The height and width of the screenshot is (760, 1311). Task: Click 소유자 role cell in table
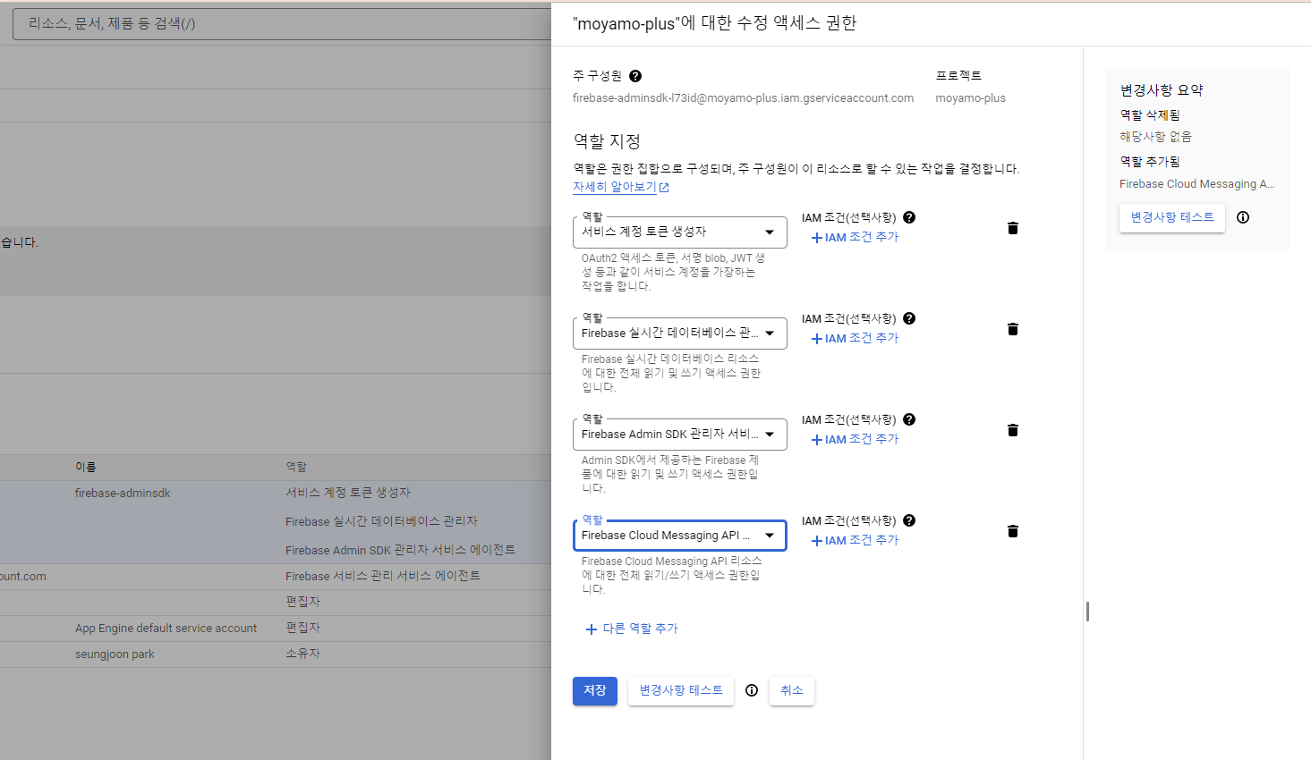(x=303, y=654)
